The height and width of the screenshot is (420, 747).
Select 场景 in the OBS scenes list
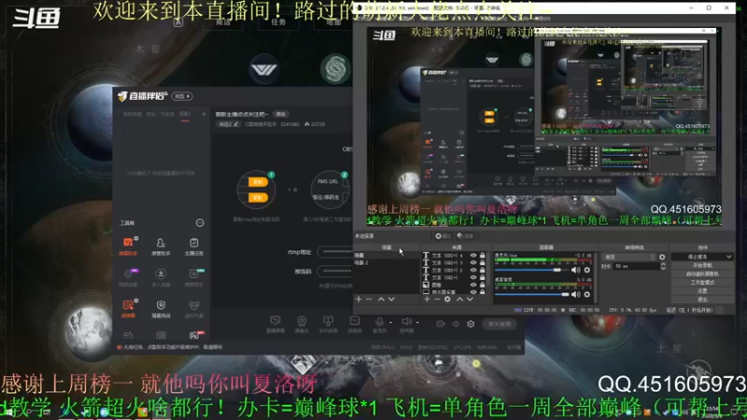point(387,256)
